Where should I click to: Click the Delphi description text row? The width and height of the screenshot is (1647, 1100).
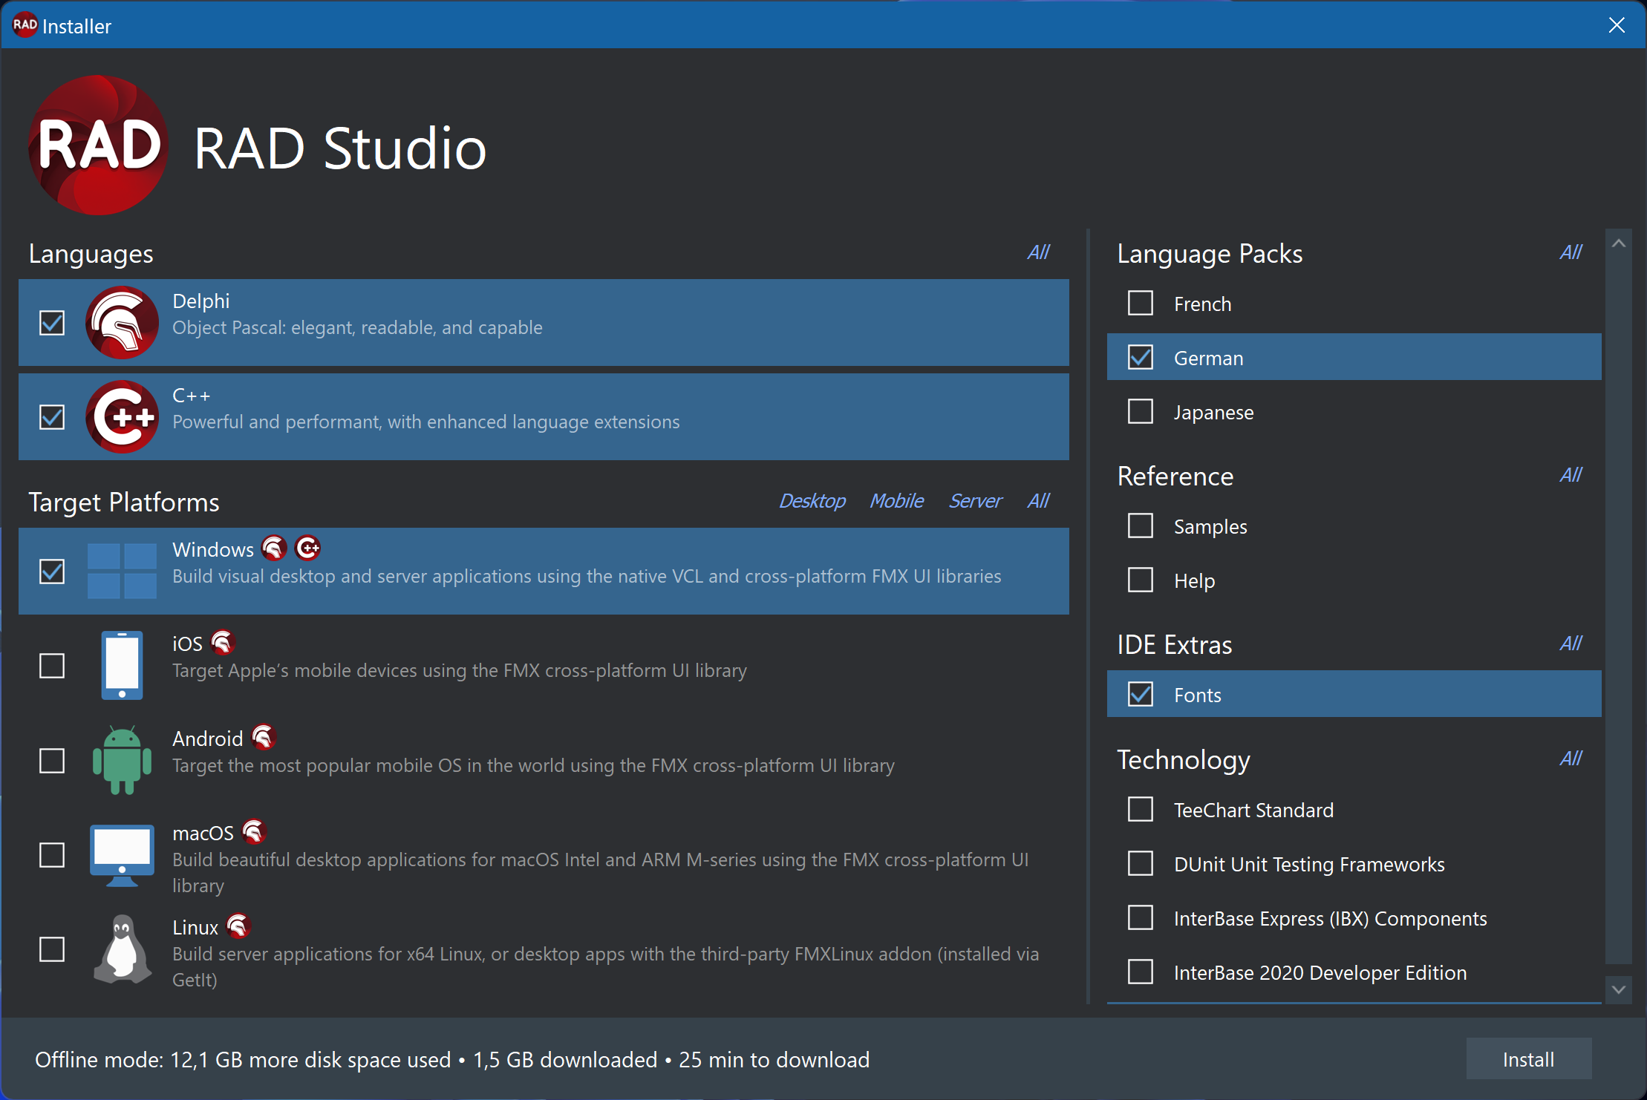[357, 327]
